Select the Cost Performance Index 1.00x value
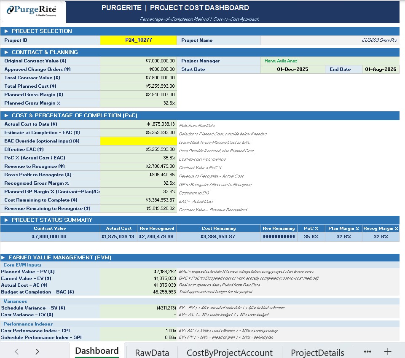Screen dimensions: 405x358 coord(139,331)
